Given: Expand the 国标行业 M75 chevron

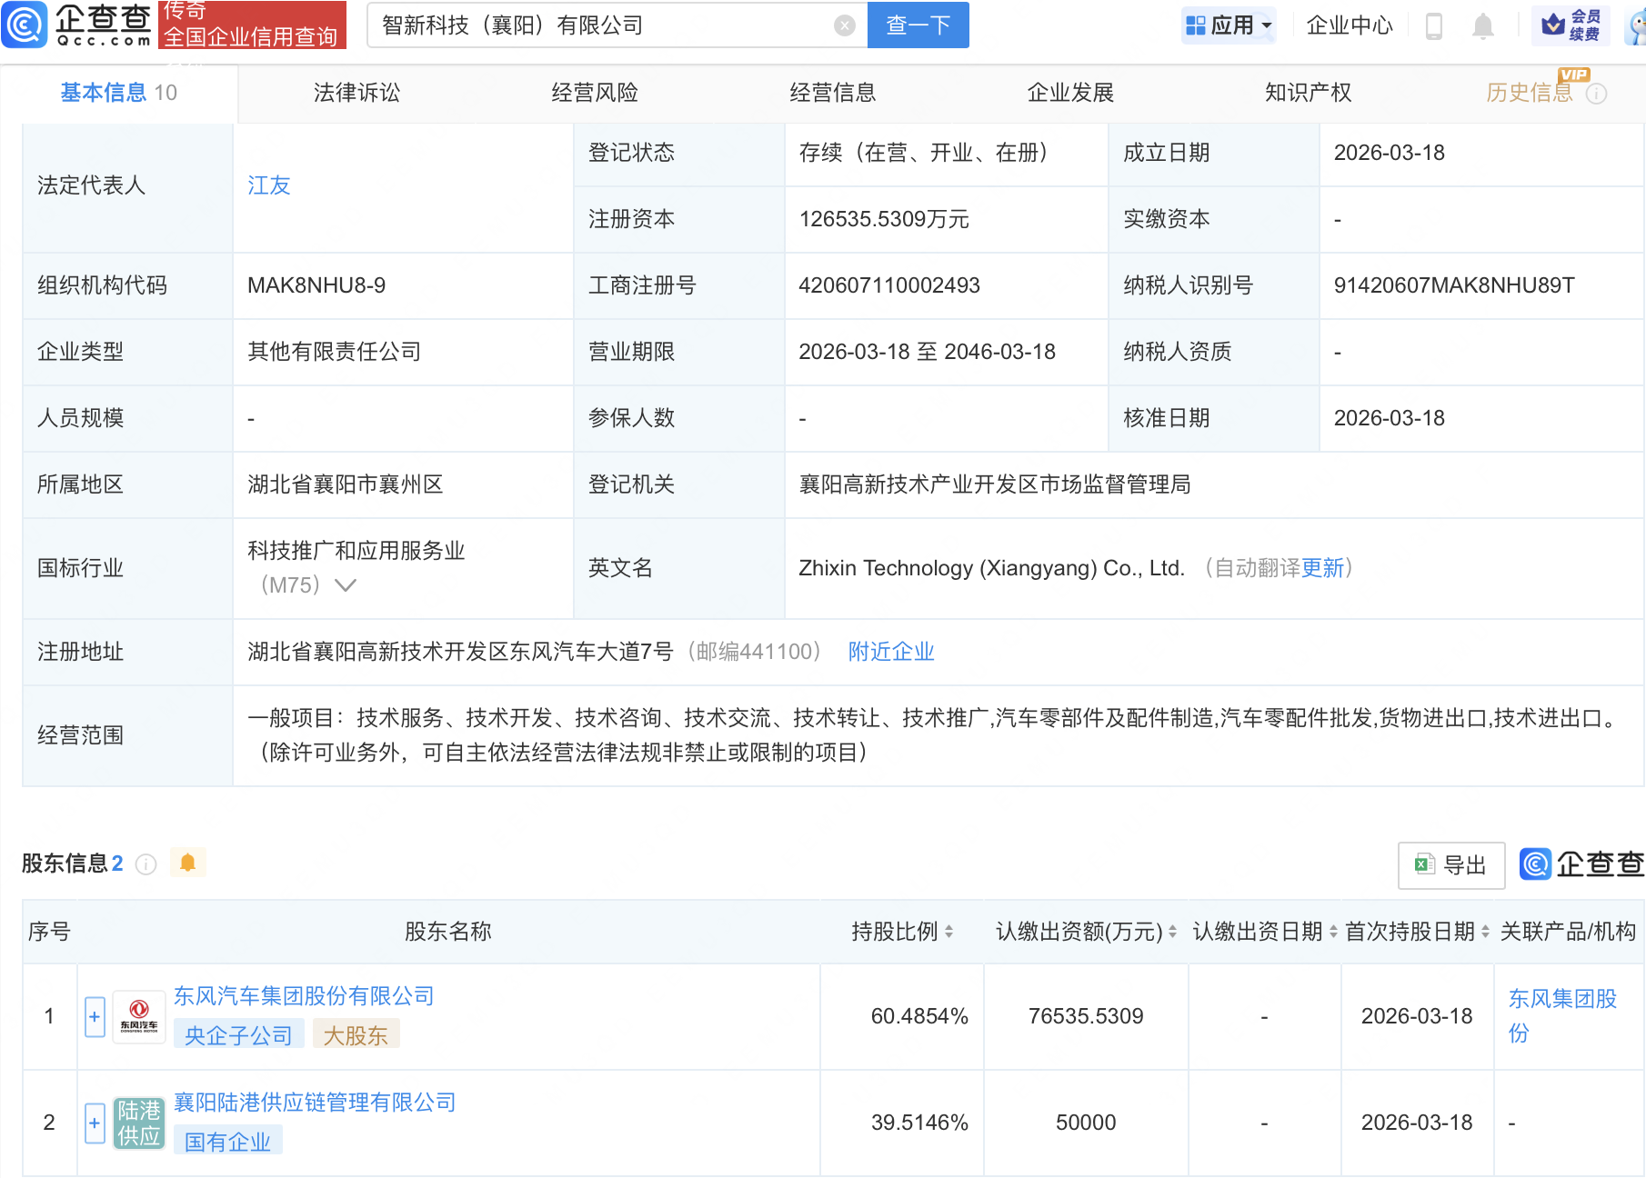Looking at the screenshot, I should [x=344, y=586].
